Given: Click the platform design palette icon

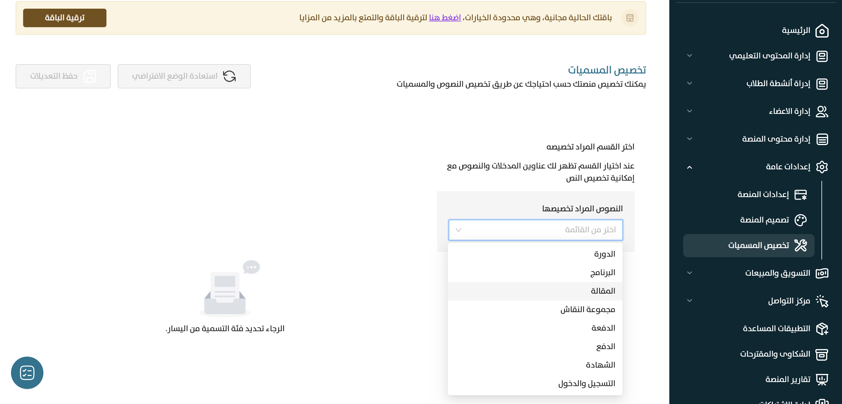Looking at the screenshot, I should pos(800,220).
